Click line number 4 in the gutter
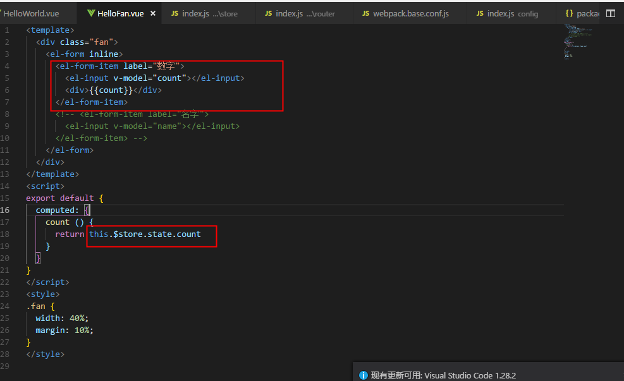Image resolution: width=624 pixels, height=381 pixels. tap(7, 66)
